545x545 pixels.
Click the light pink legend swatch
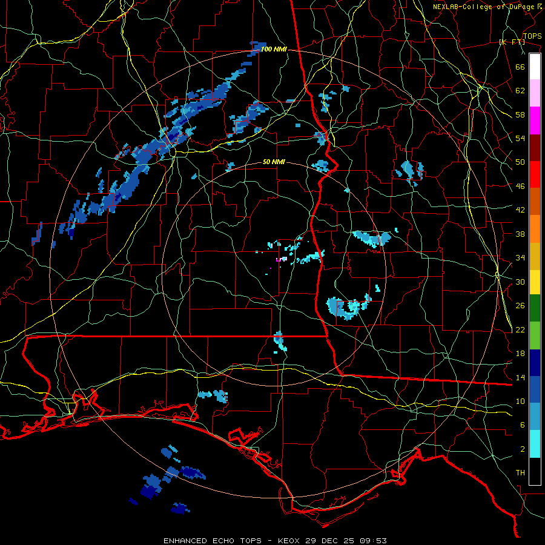tap(535, 93)
